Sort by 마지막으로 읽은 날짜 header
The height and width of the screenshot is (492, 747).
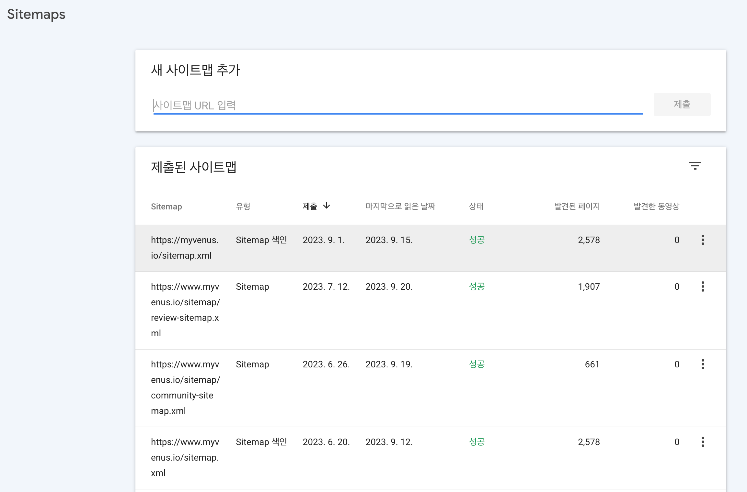tap(400, 206)
